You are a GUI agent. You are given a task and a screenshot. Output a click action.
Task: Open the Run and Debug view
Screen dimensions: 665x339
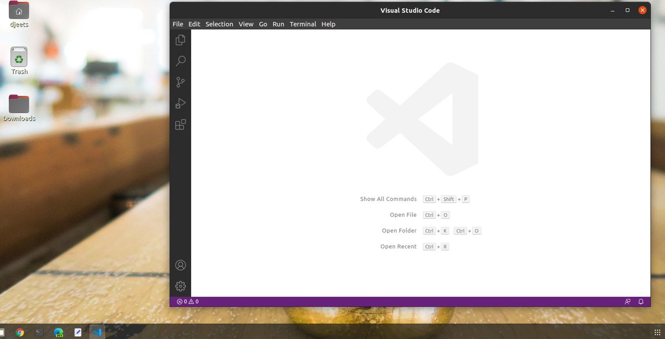click(x=180, y=103)
